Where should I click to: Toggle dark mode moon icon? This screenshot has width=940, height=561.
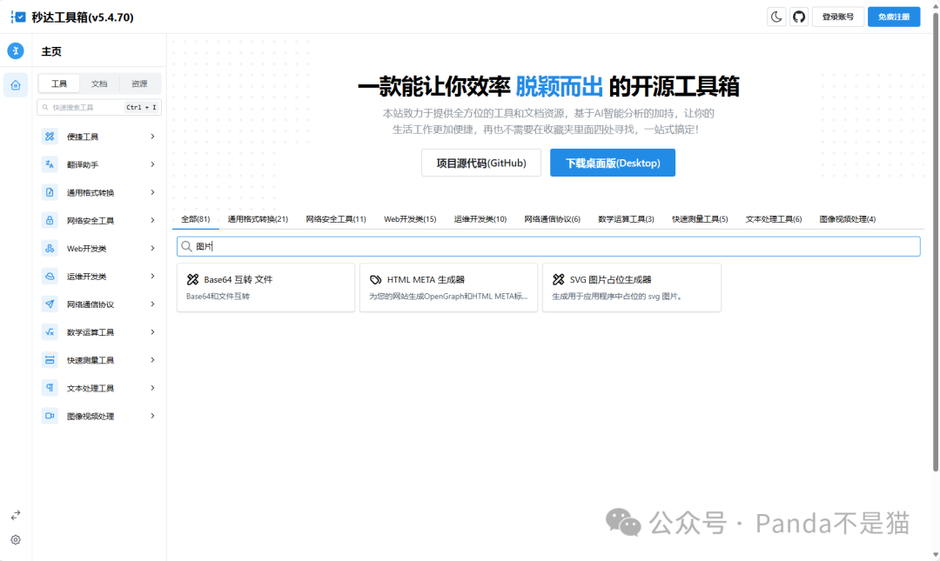[x=776, y=17]
